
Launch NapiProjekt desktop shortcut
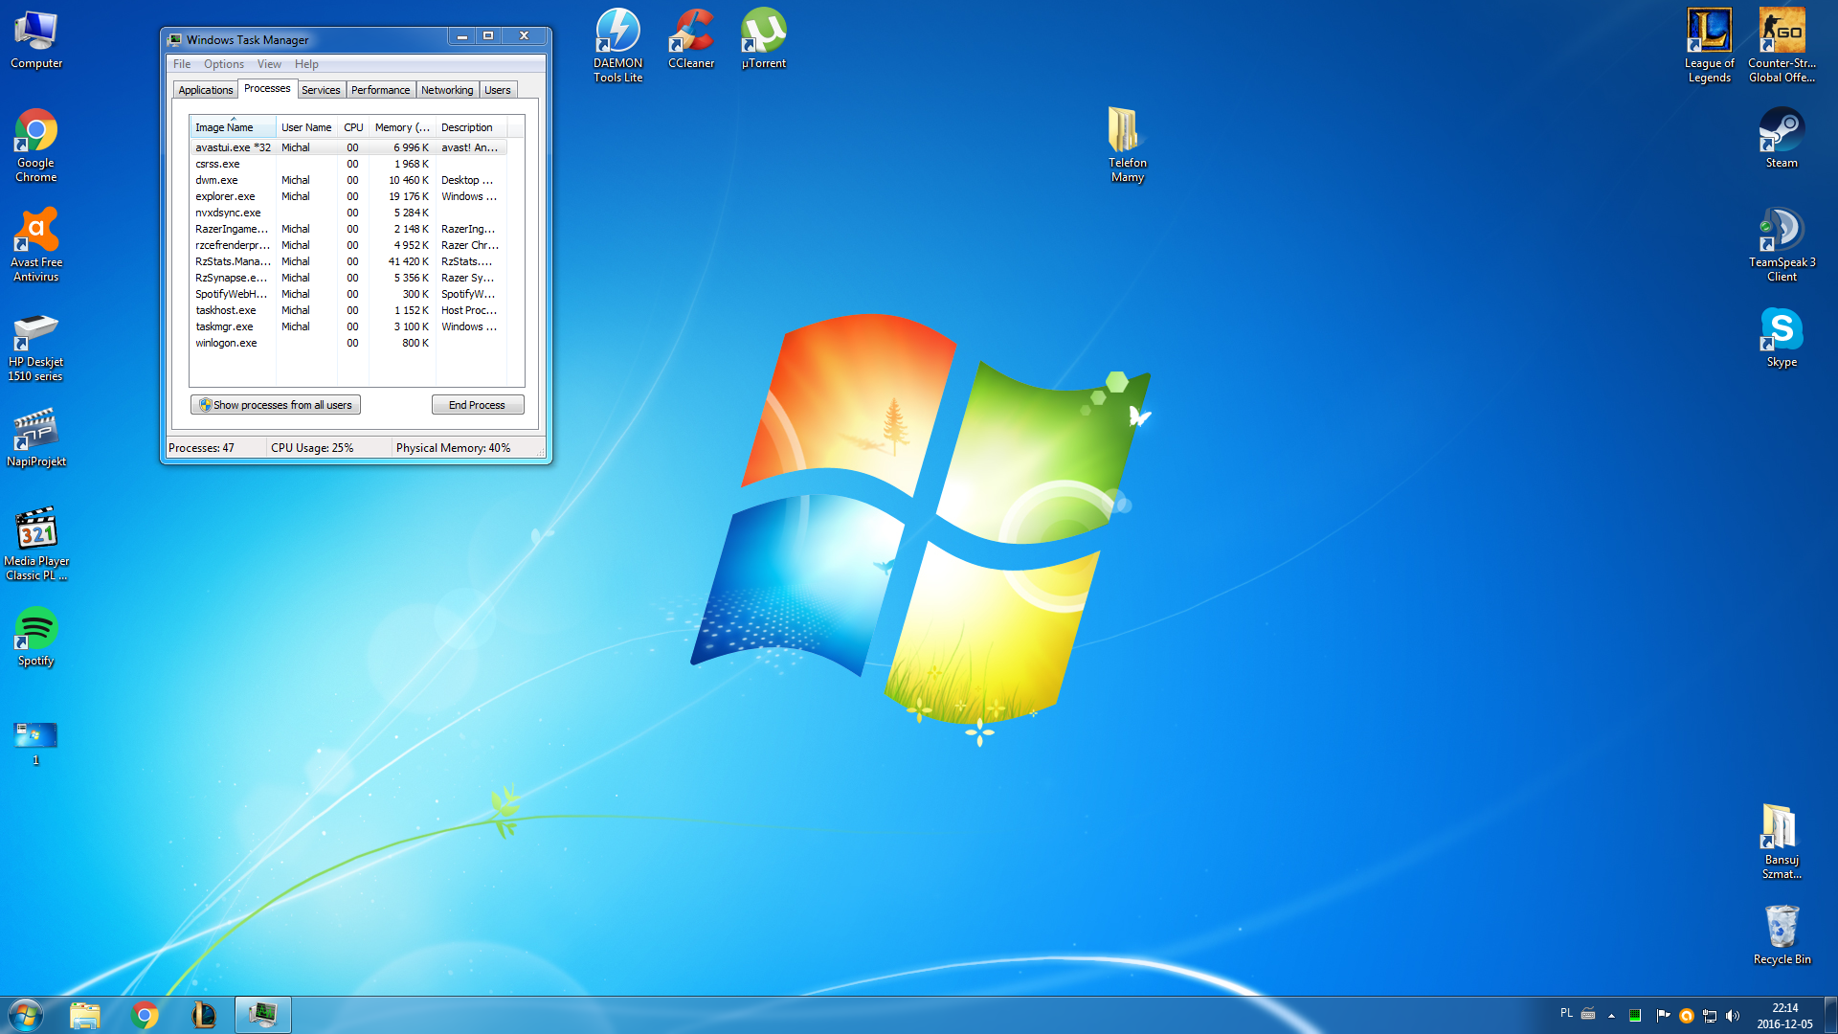[36, 438]
